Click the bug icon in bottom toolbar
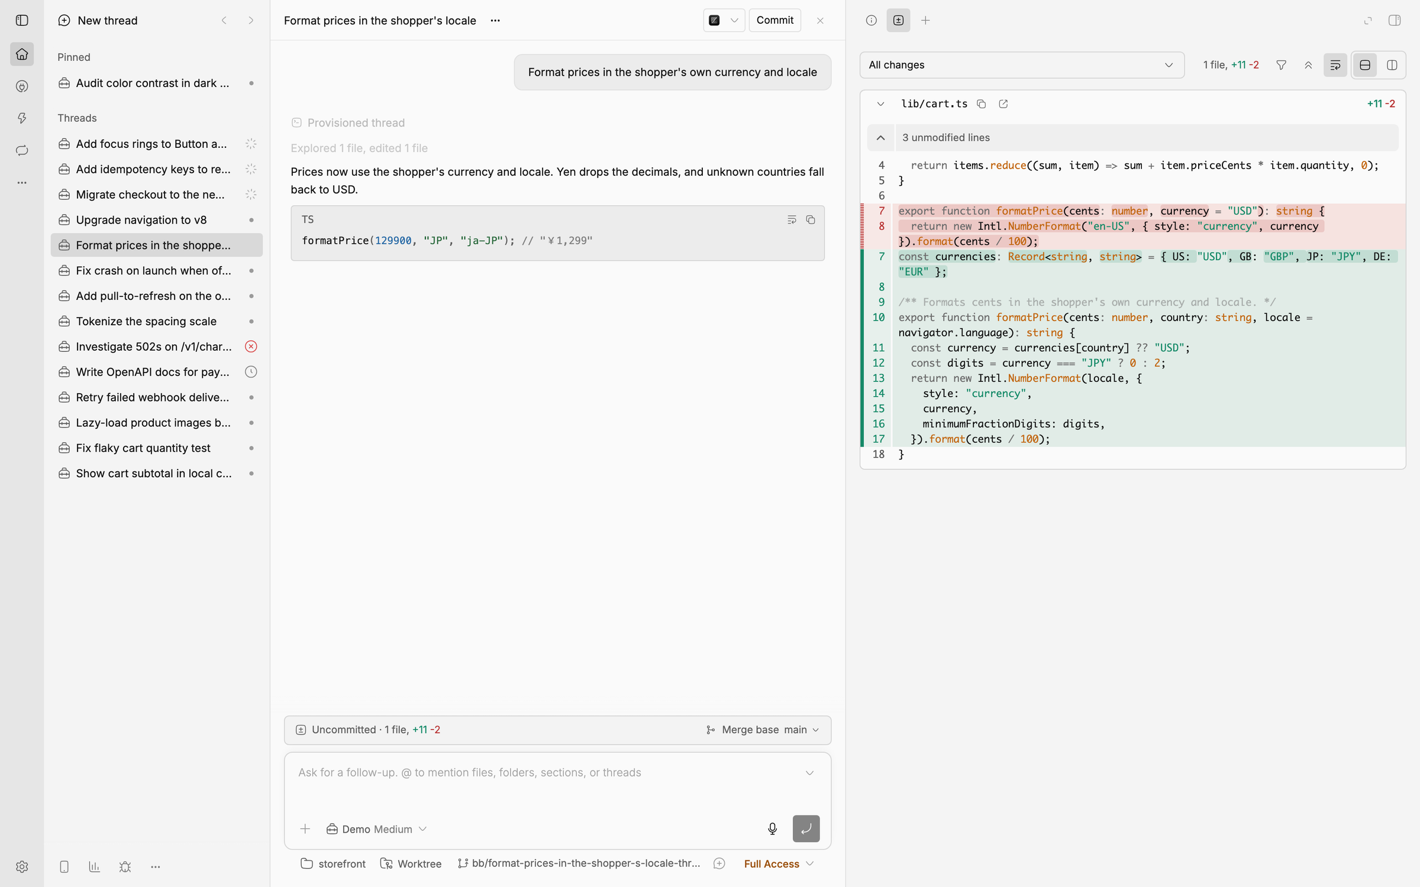Screen dimensions: 1420x887 tap(125, 866)
